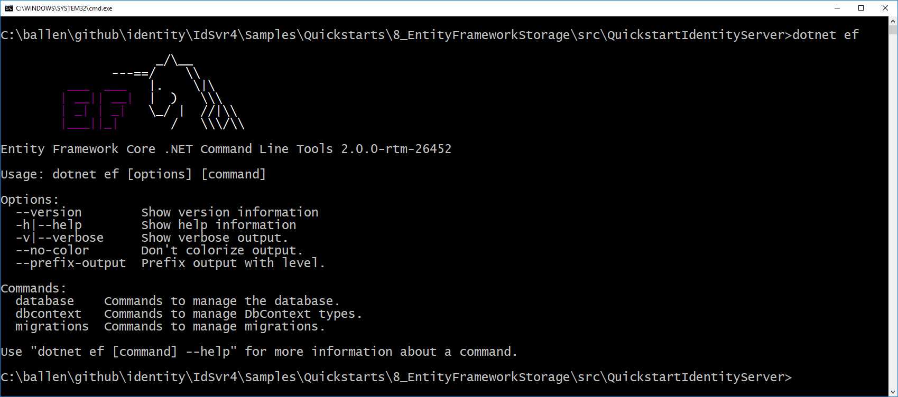Click the C:\WINDOWS\SYSTEM32\cmd.exe title text
Screen dimensions: 898x397
(x=64, y=8)
